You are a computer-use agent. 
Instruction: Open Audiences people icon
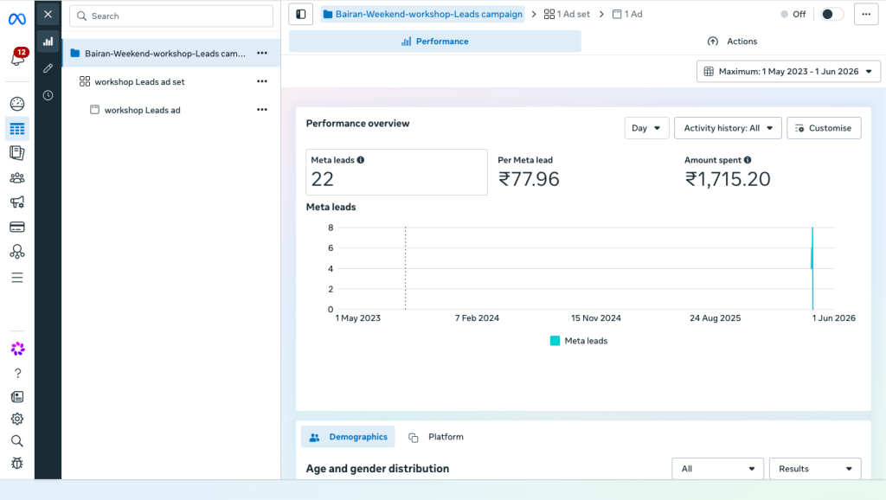click(17, 178)
